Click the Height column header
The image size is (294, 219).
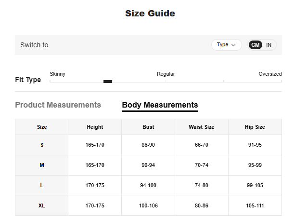point(95,127)
